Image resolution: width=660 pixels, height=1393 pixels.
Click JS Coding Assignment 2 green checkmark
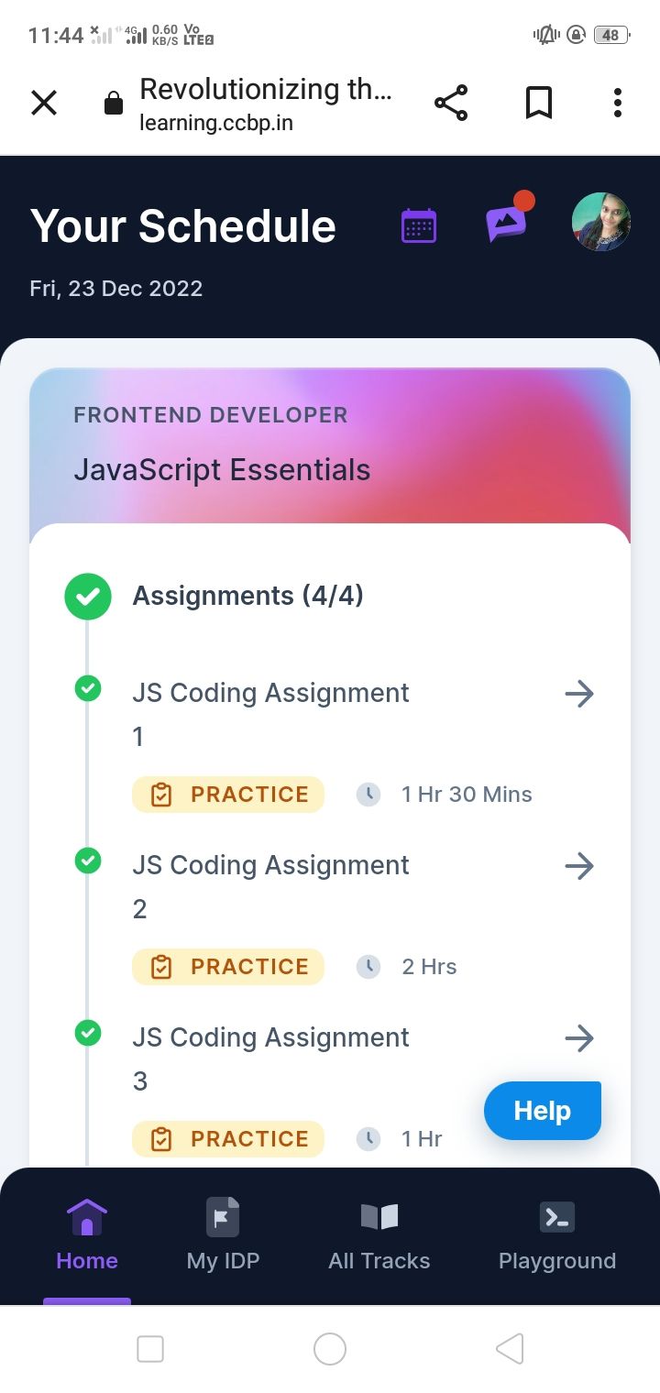coord(88,860)
